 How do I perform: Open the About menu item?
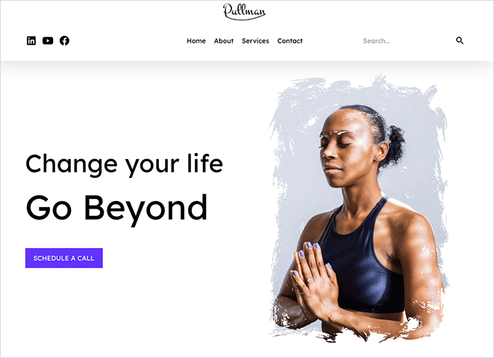click(224, 40)
